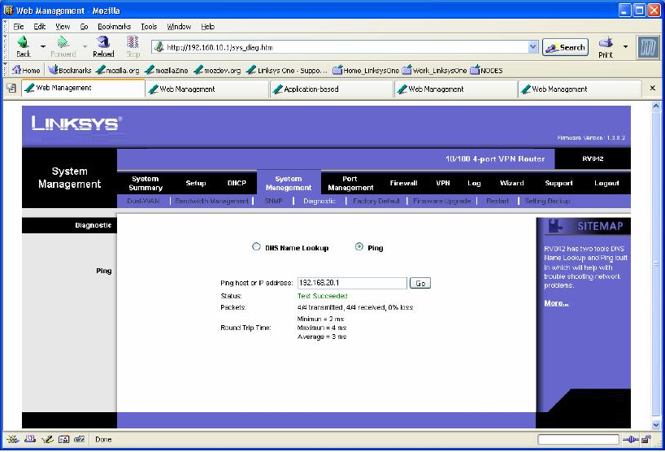Click the IRC Chat status bar icon
Screen dimensions: 665x452
pos(80,439)
